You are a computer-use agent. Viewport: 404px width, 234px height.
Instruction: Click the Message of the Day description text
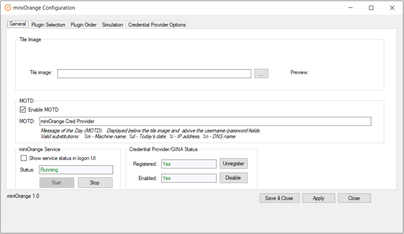pos(151,131)
